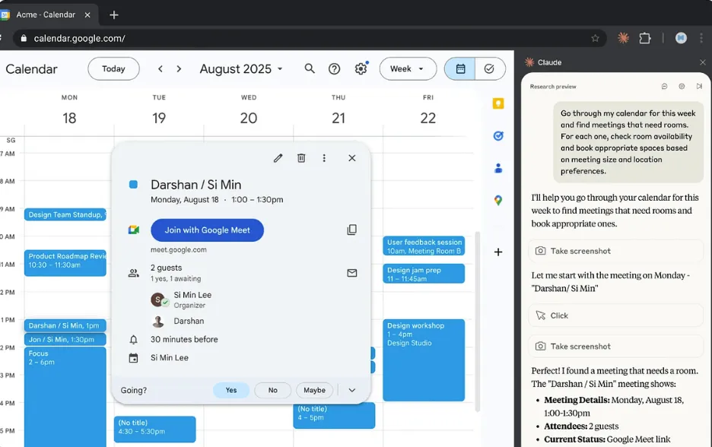Open Chrome three-dot menu
Image resolution: width=712 pixels, height=447 pixels.
click(701, 38)
